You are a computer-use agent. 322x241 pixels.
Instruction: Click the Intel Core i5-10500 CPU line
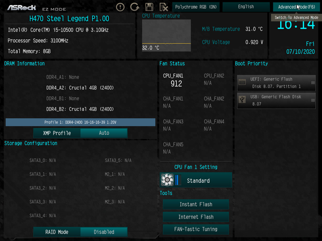click(x=58, y=30)
